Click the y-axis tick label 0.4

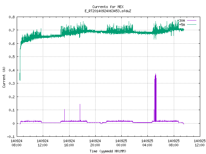click(x=12, y=70)
